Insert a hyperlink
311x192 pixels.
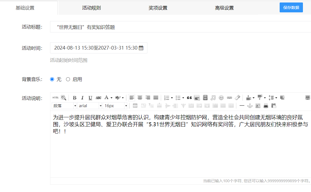tap(229, 98)
